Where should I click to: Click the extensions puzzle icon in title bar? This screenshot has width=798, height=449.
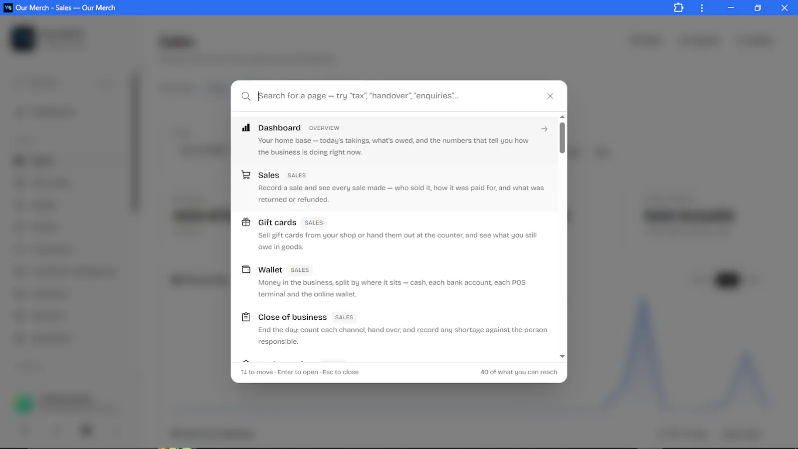point(678,7)
